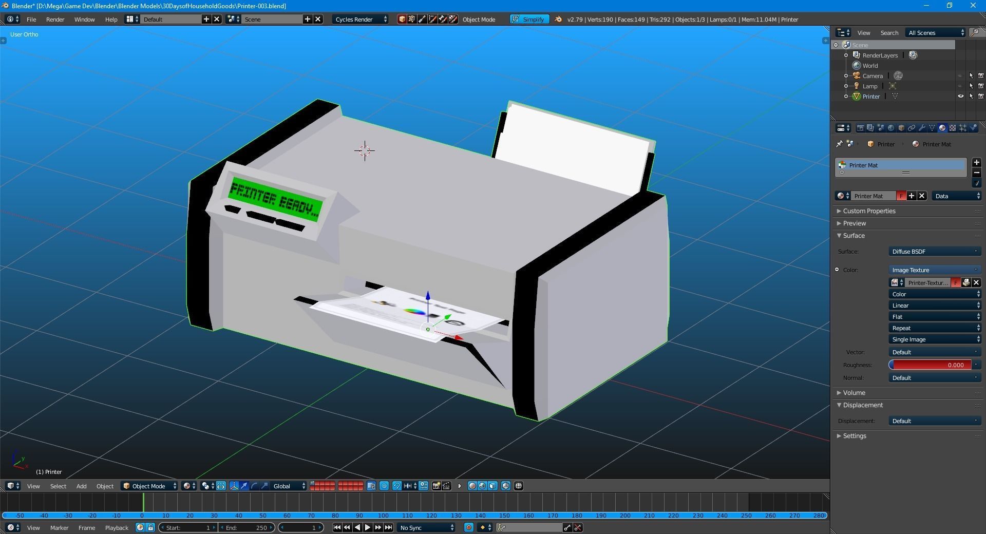Viewport: 986px width, 534px height.
Task: Enable the fake user F button for Printer Mat
Action: click(901, 196)
